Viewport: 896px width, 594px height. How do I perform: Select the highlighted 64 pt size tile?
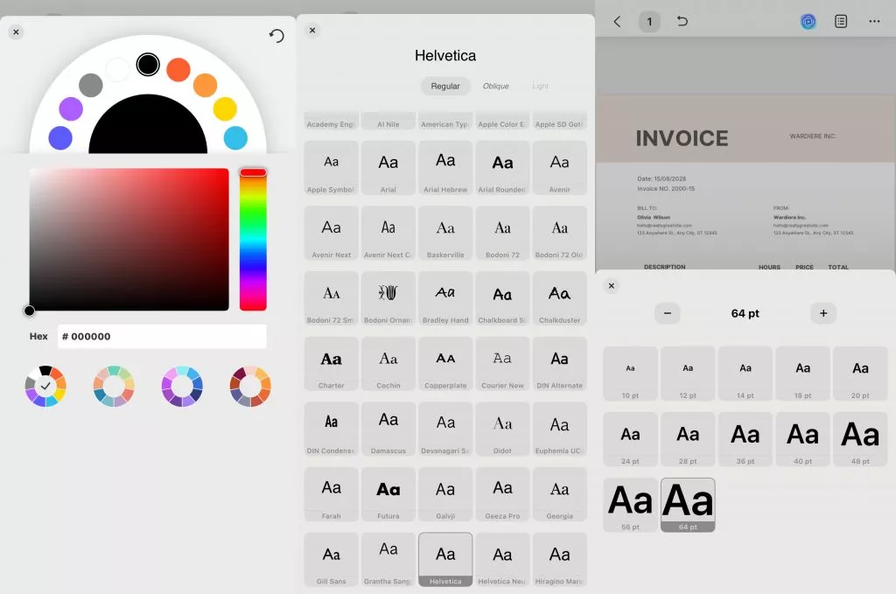point(688,505)
